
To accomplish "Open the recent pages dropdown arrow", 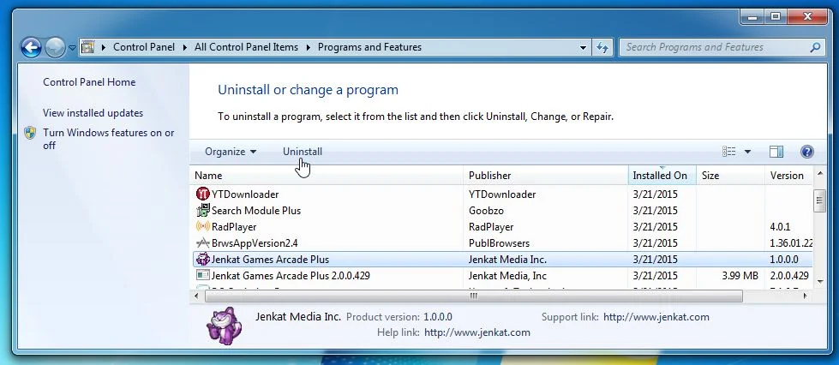I will 72,48.
